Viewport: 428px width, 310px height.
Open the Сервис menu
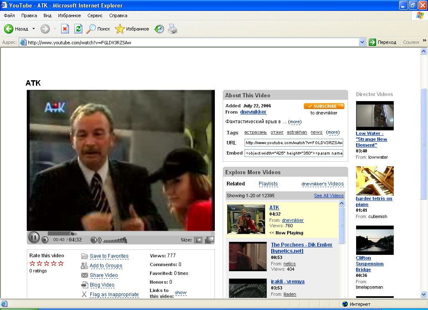pos(95,15)
